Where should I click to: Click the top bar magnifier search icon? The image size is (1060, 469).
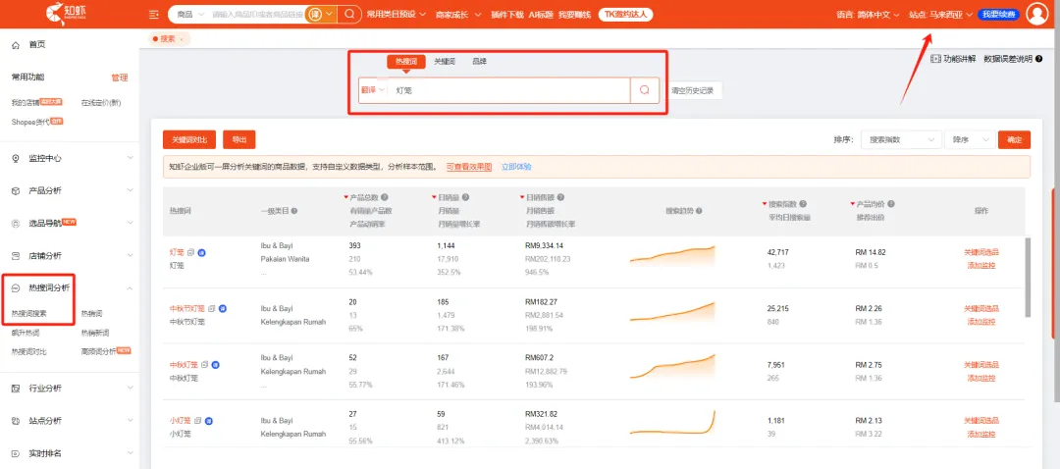pyautogui.click(x=349, y=14)
